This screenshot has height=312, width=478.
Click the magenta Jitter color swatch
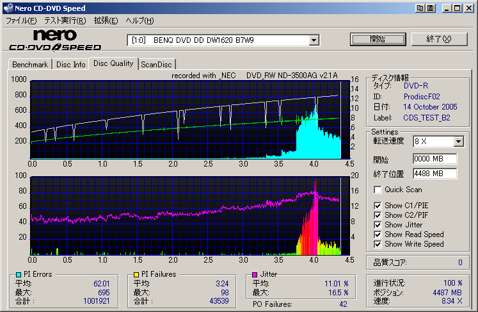pyautogui.click(x=255, y=274)
